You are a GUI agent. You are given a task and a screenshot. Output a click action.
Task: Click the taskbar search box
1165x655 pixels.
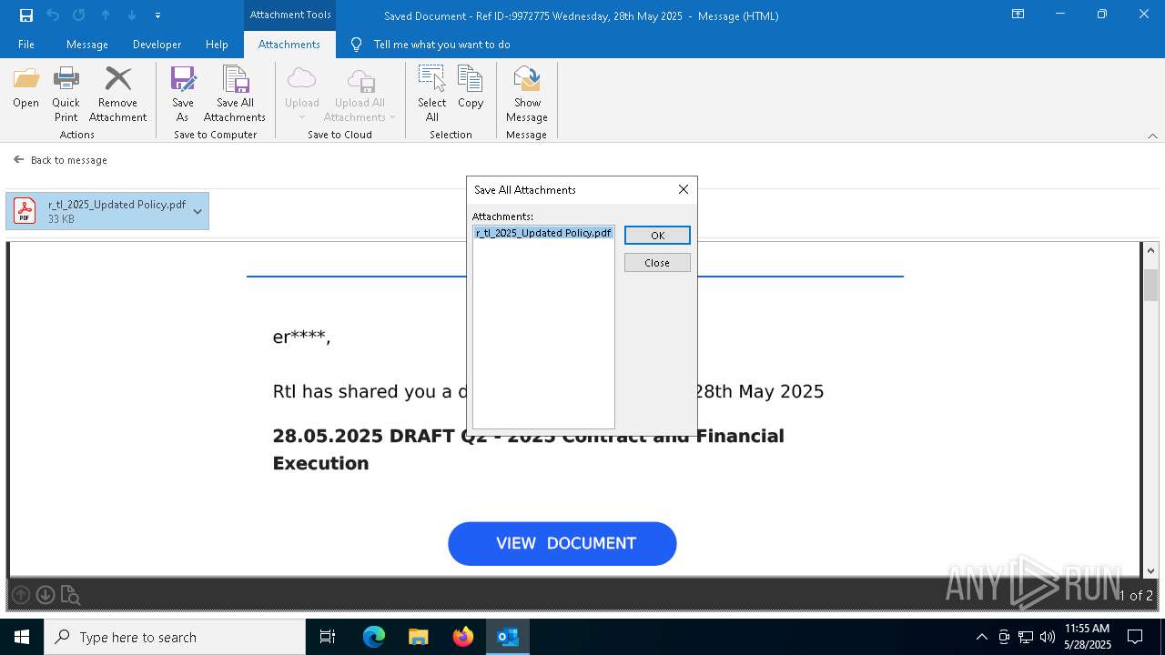click(175, 637)
